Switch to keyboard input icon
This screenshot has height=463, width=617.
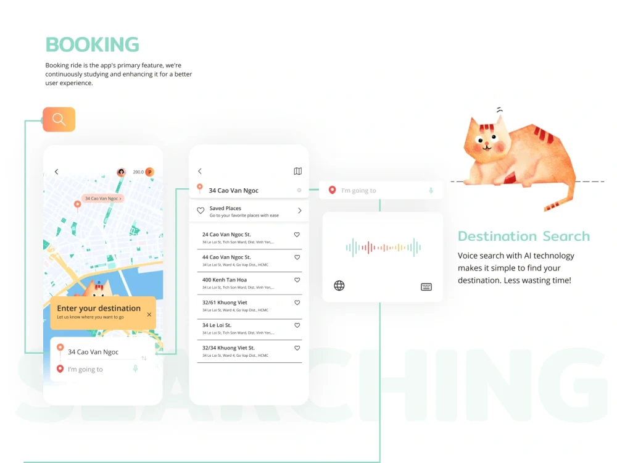tap(426, 286)
